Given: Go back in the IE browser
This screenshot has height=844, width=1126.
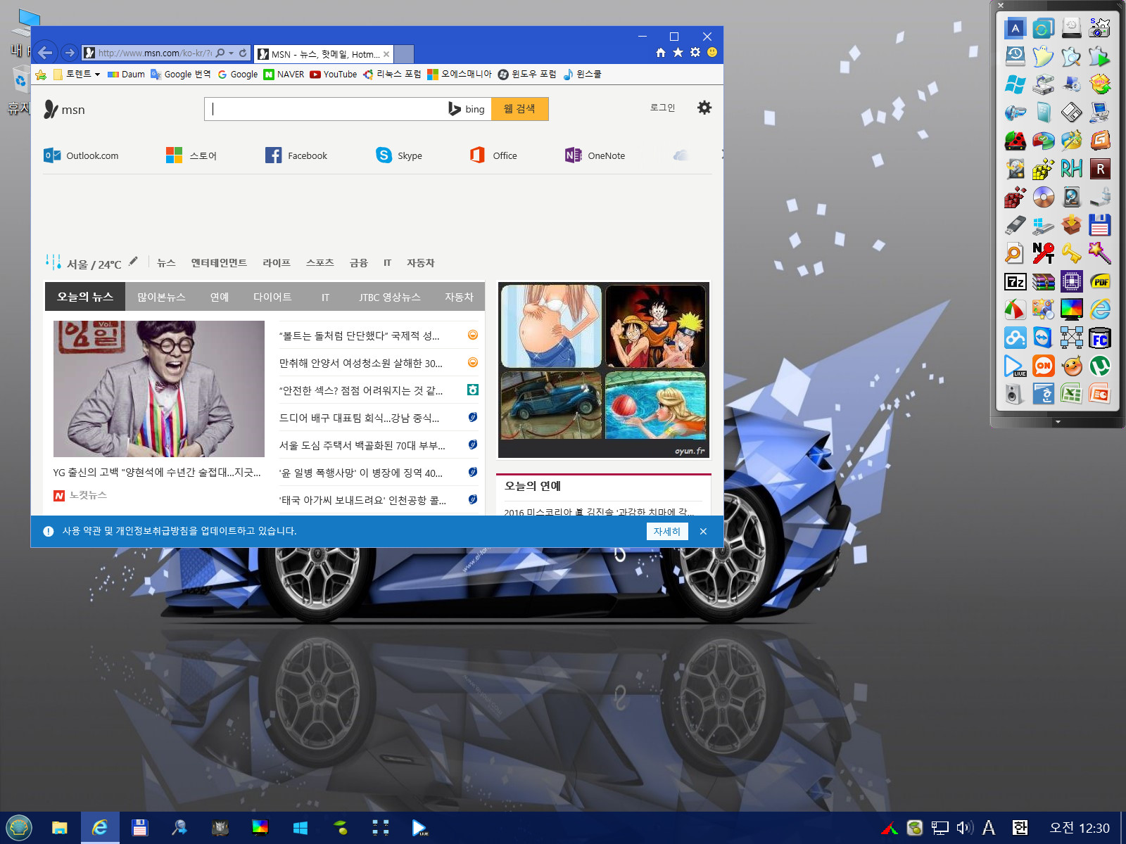Looking at the screenshot, I should (45, 52).
